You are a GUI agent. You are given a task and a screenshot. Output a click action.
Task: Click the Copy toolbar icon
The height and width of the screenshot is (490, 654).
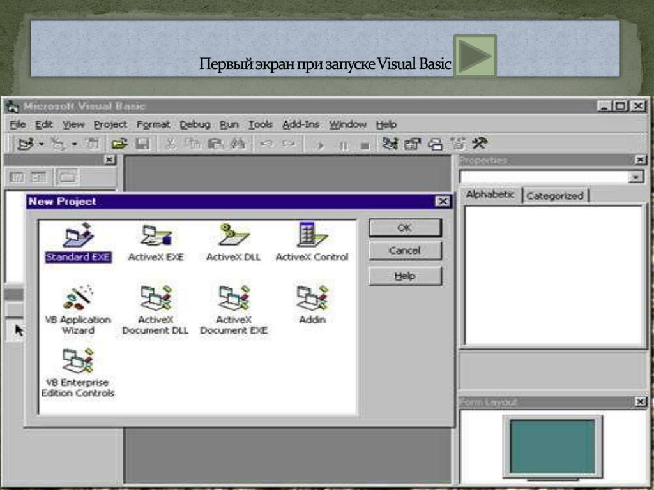192,144
